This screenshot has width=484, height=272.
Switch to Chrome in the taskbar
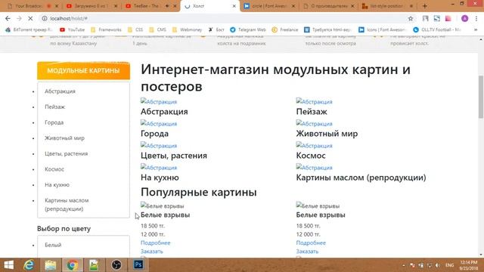click(x=73, y=265)
